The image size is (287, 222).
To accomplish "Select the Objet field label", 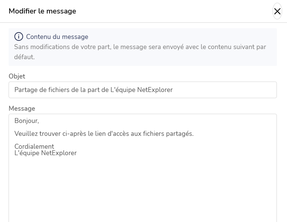I will coord(17,76).
